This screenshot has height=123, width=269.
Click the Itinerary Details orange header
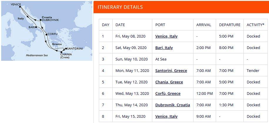(x=181, y=7)
